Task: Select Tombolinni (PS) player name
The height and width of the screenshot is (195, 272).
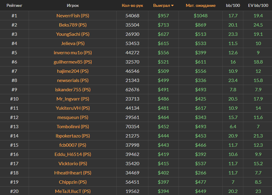Action: [73, 126]
